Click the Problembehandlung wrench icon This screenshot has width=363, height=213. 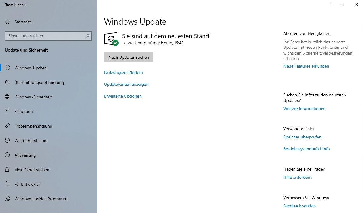coord(7,126)
